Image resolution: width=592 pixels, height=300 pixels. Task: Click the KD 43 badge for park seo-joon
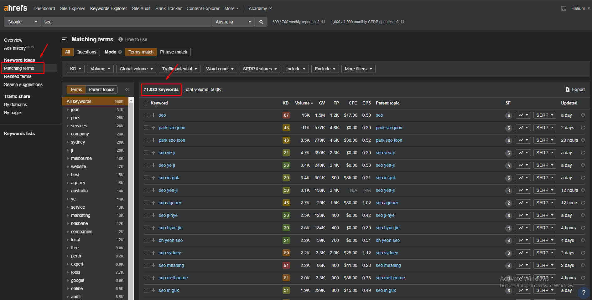pyautogui.click(x=286, y=128)
